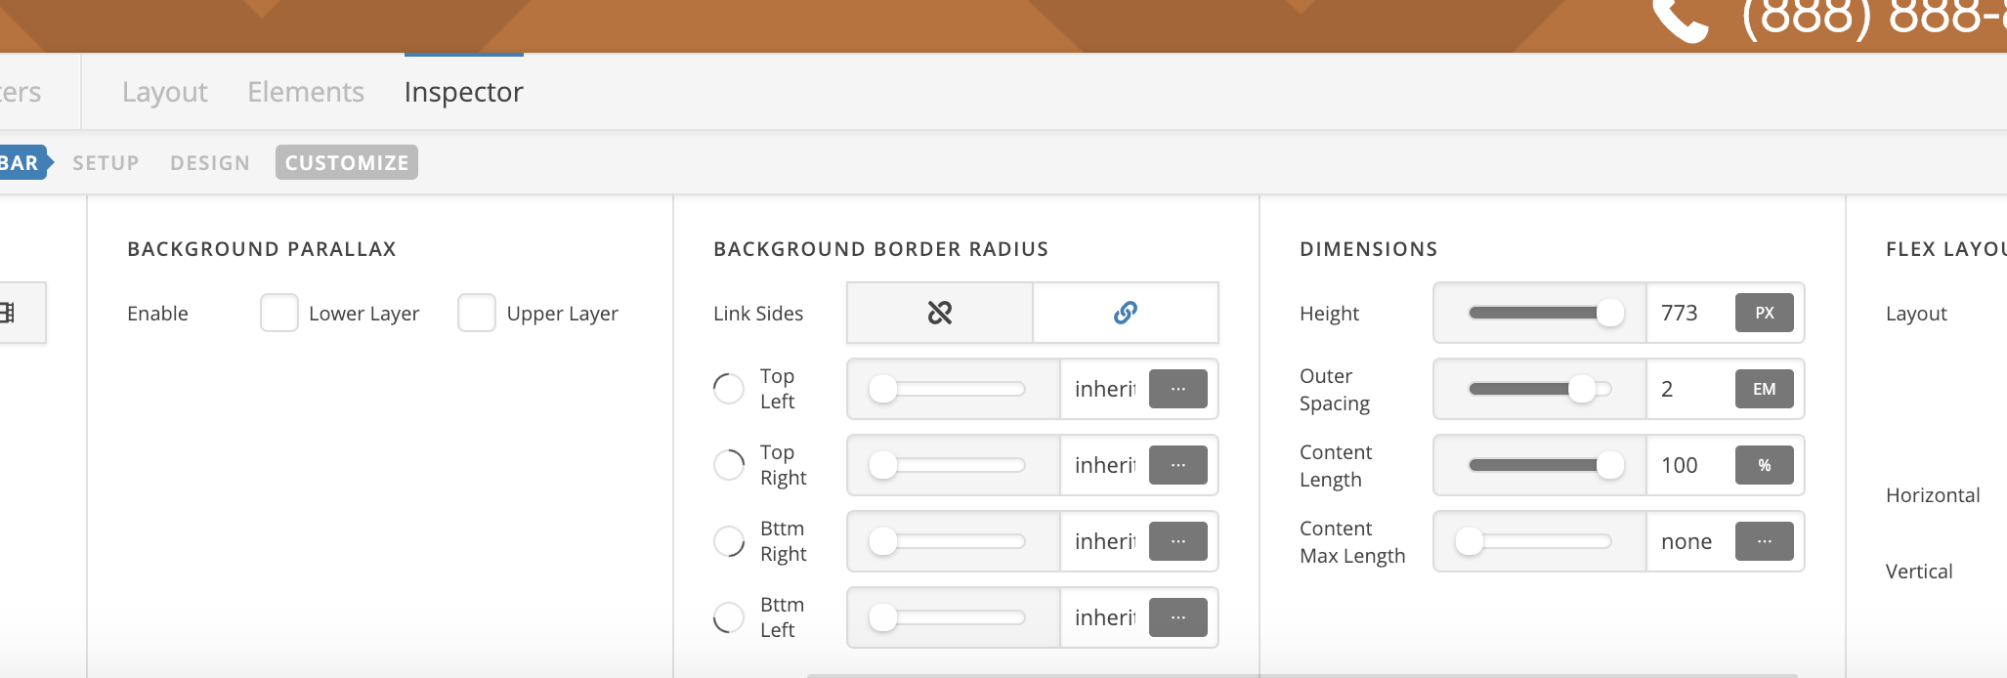Open Content Length percent unit selector

click(1764, 465)
